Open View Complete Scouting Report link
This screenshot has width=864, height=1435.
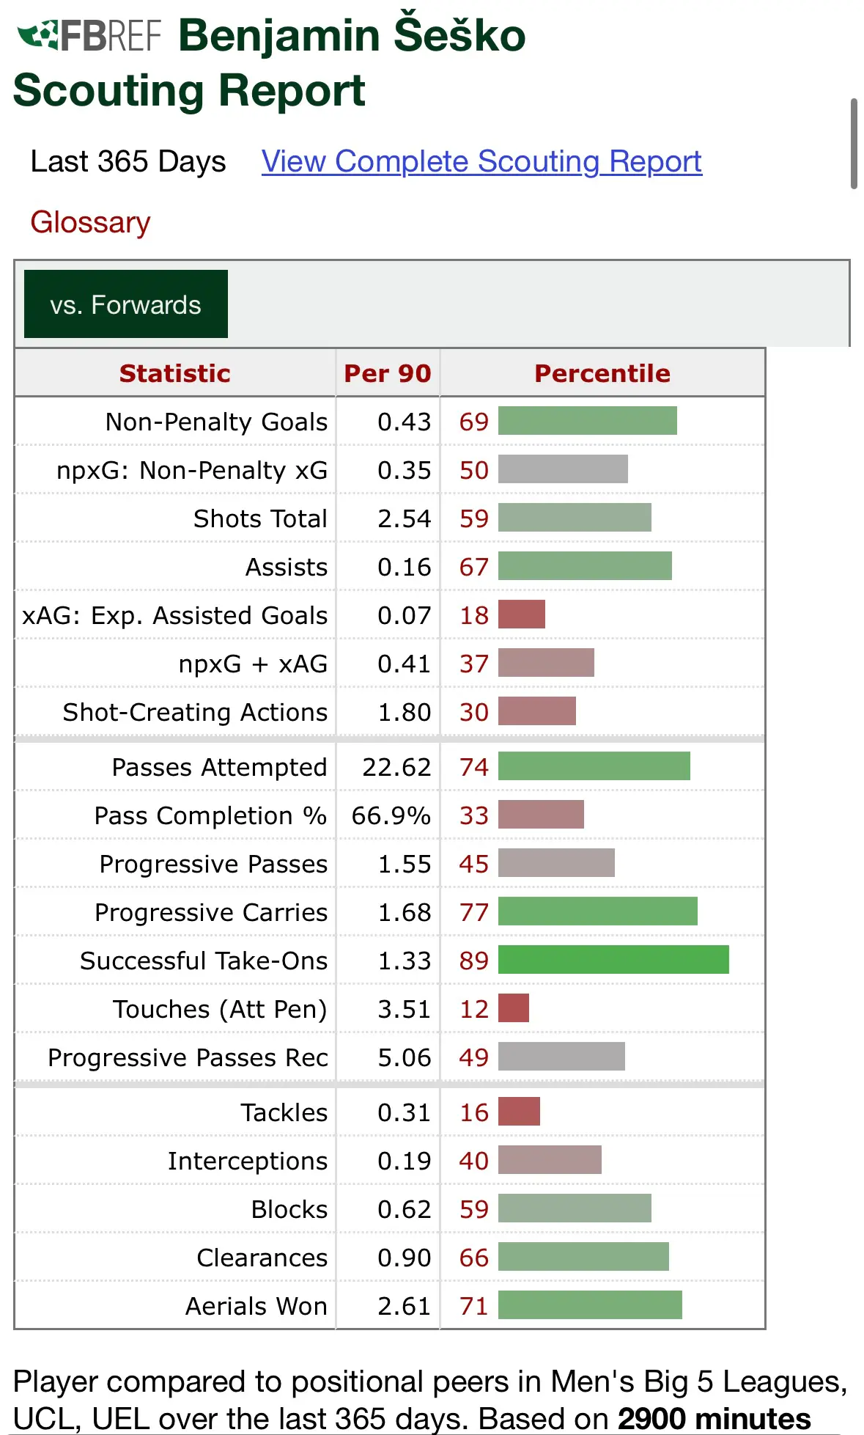pyautogui.click(x=481, y=161)
